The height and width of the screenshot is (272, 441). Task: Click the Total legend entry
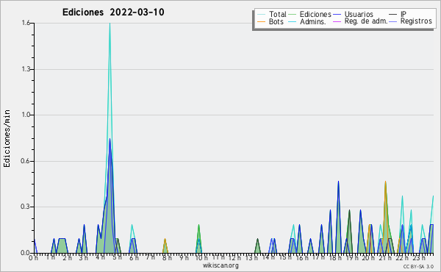tap(272, 14)
